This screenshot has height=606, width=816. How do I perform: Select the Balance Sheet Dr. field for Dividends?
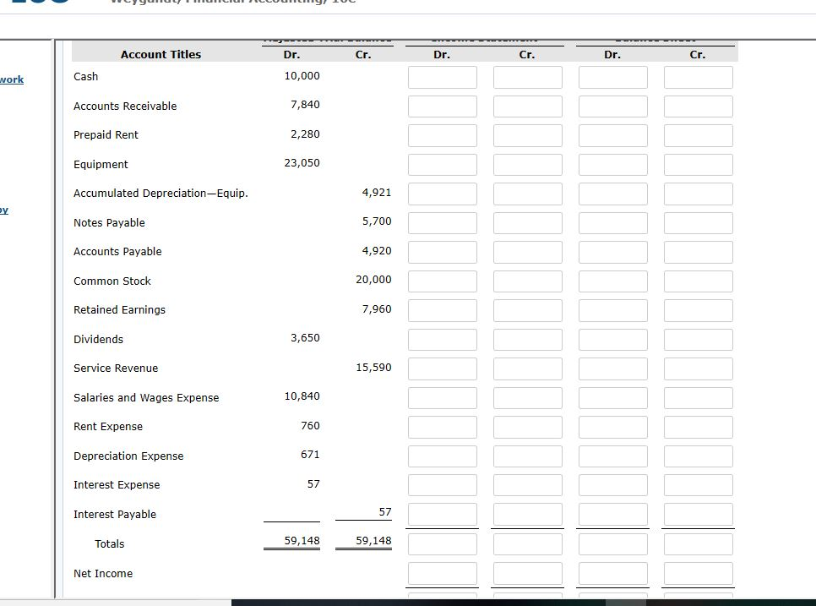click(x=612, y=339)
